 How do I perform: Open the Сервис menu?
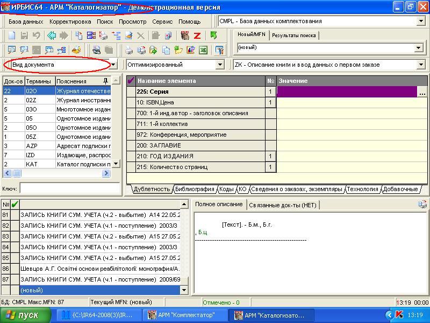click(x=162, y=22)
